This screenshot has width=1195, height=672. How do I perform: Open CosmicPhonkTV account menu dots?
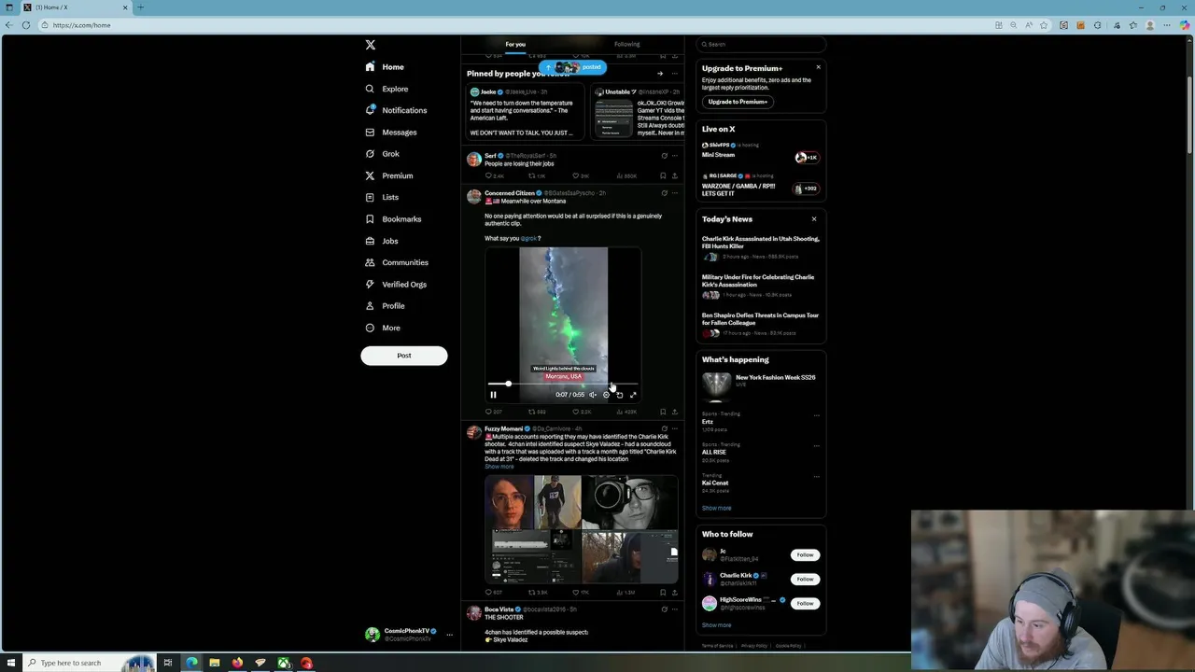(449, 635)
